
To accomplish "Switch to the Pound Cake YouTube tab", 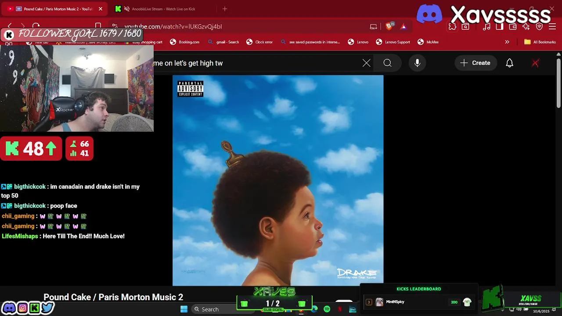I will click(x=55, y=9).
